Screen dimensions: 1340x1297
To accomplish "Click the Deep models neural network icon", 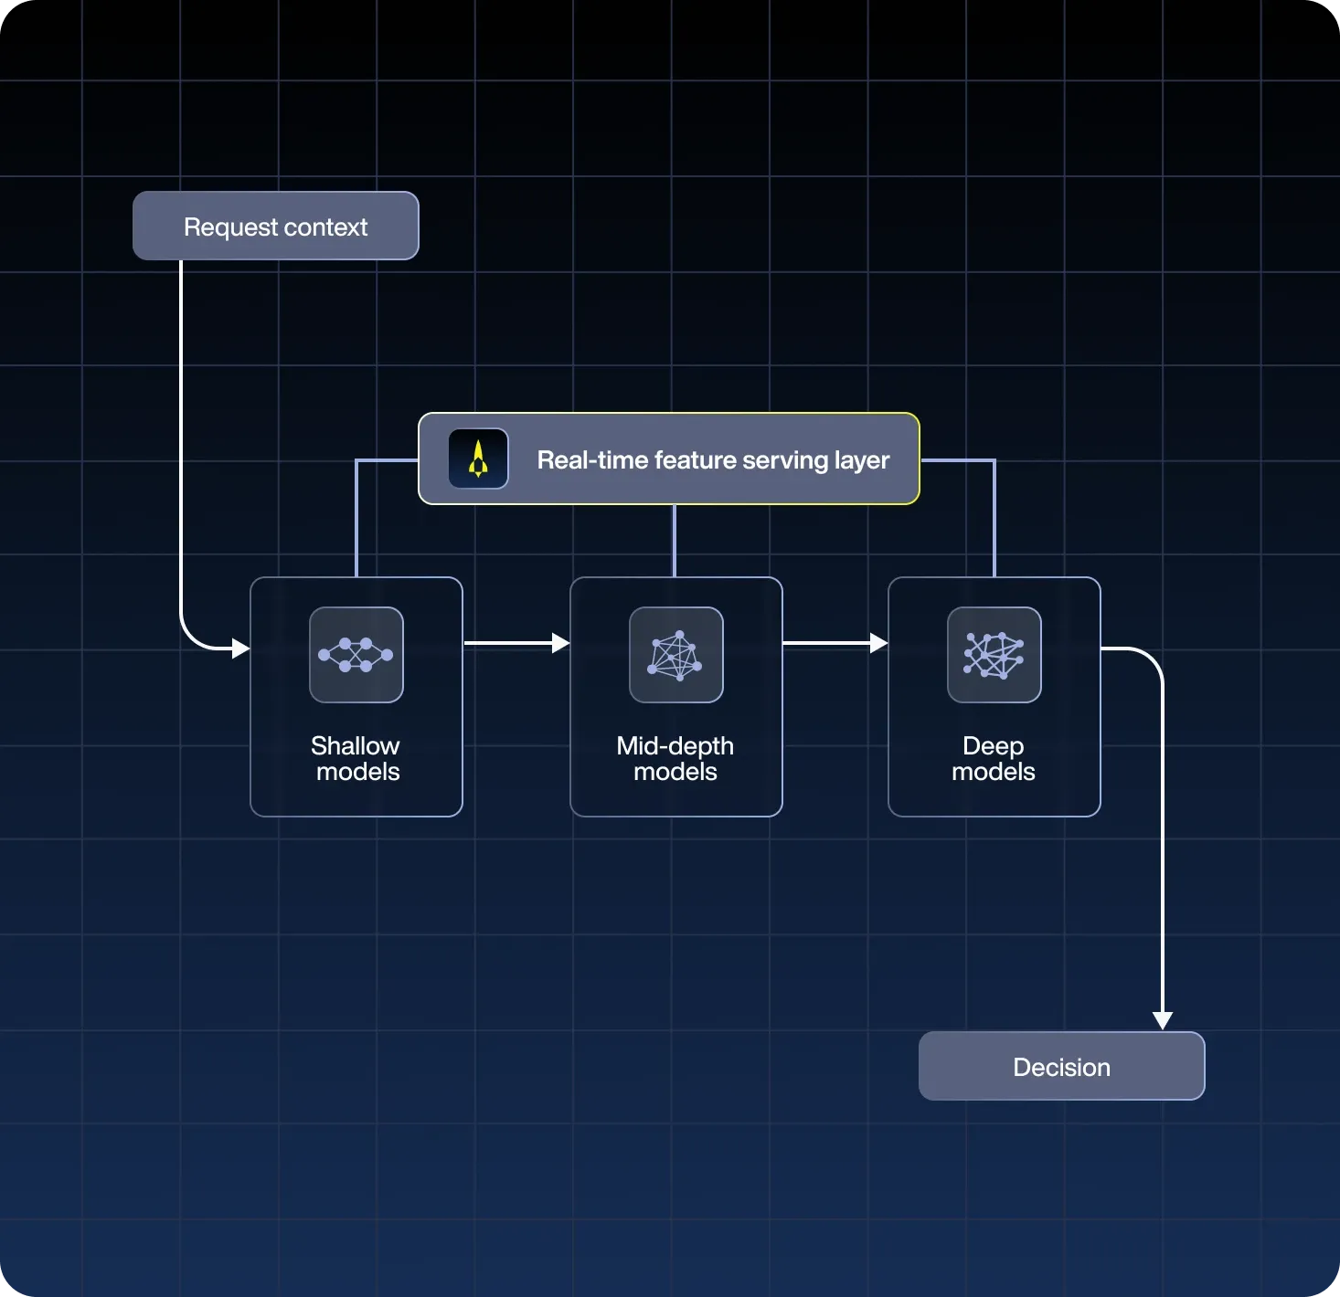I will 994,655.
